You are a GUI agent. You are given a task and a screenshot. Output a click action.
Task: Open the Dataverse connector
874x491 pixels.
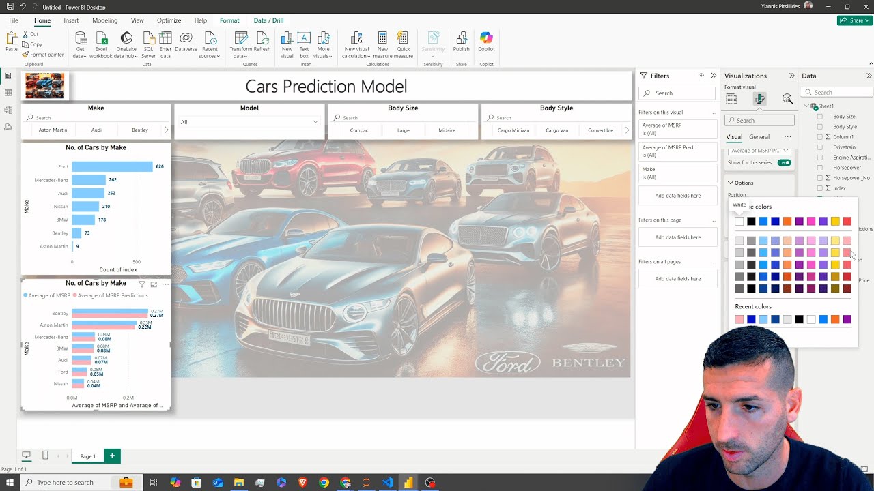[x=186, y=42]
